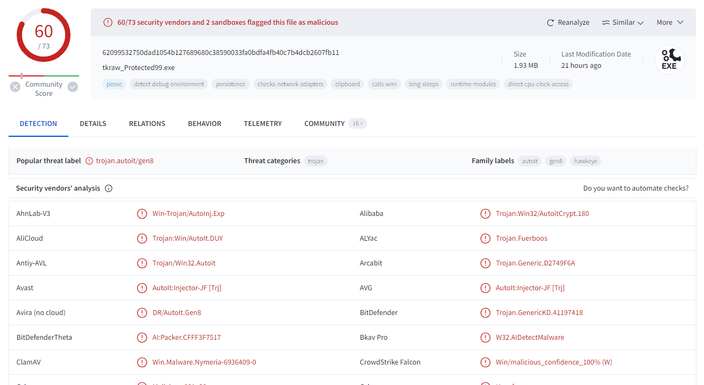Click the EXE file type icon
The image size is (704, 385).
(x=669, y=60)
